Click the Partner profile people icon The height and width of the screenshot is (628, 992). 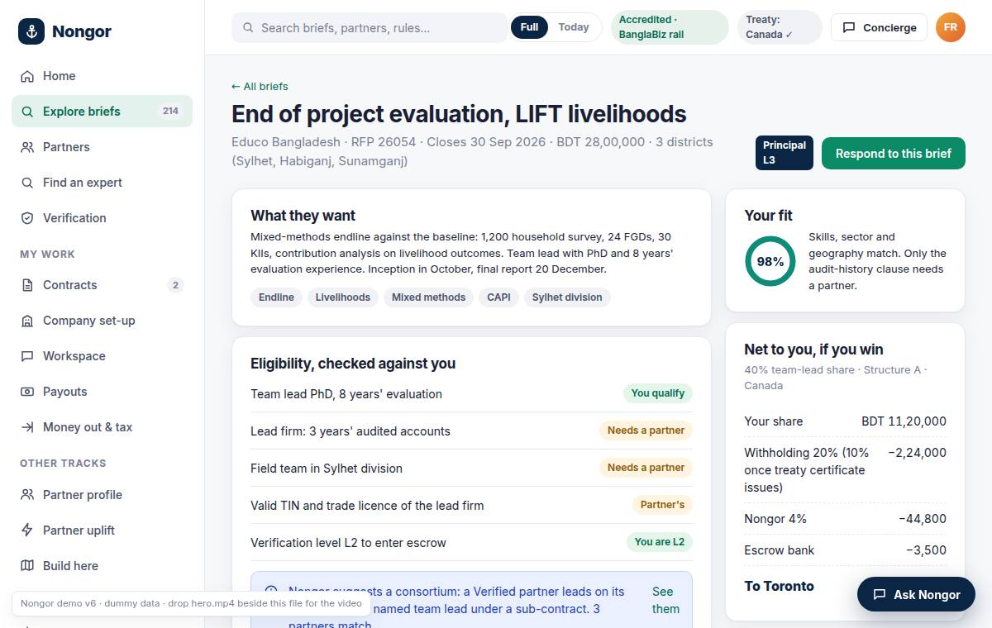[27, 495]
